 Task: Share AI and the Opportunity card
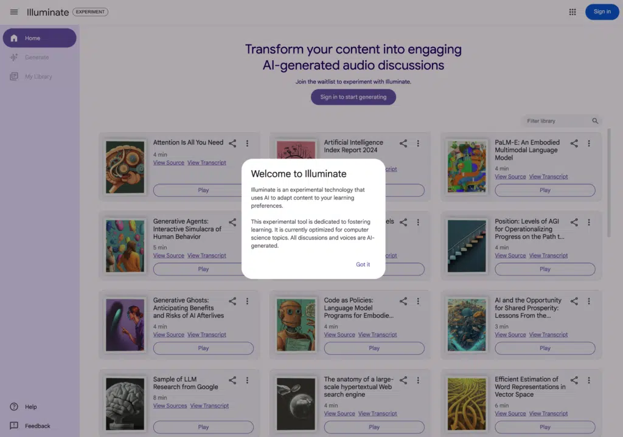[x=574, y=301]
